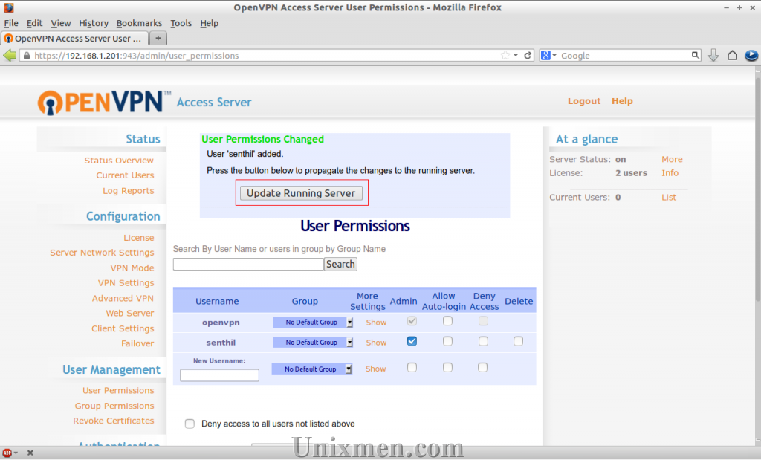This screenshot has height=460, width=761.
Task: Enable Allow Auto-login for openvpn
Action: 447,321
